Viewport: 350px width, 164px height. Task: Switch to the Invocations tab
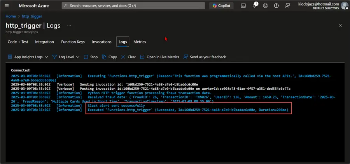tap(101, 42)
